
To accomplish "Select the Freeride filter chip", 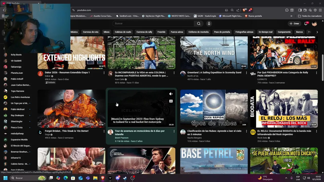I will coord(161,32).
